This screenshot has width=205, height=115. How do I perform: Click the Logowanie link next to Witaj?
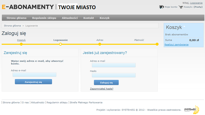point(196,3)
